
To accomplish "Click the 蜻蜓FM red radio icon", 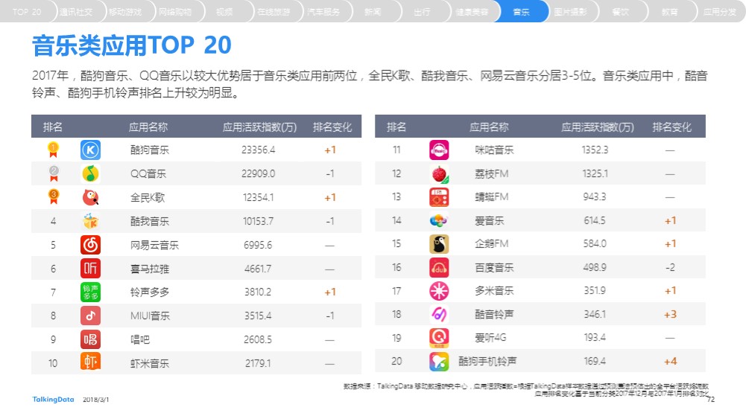I will (439, 197).
